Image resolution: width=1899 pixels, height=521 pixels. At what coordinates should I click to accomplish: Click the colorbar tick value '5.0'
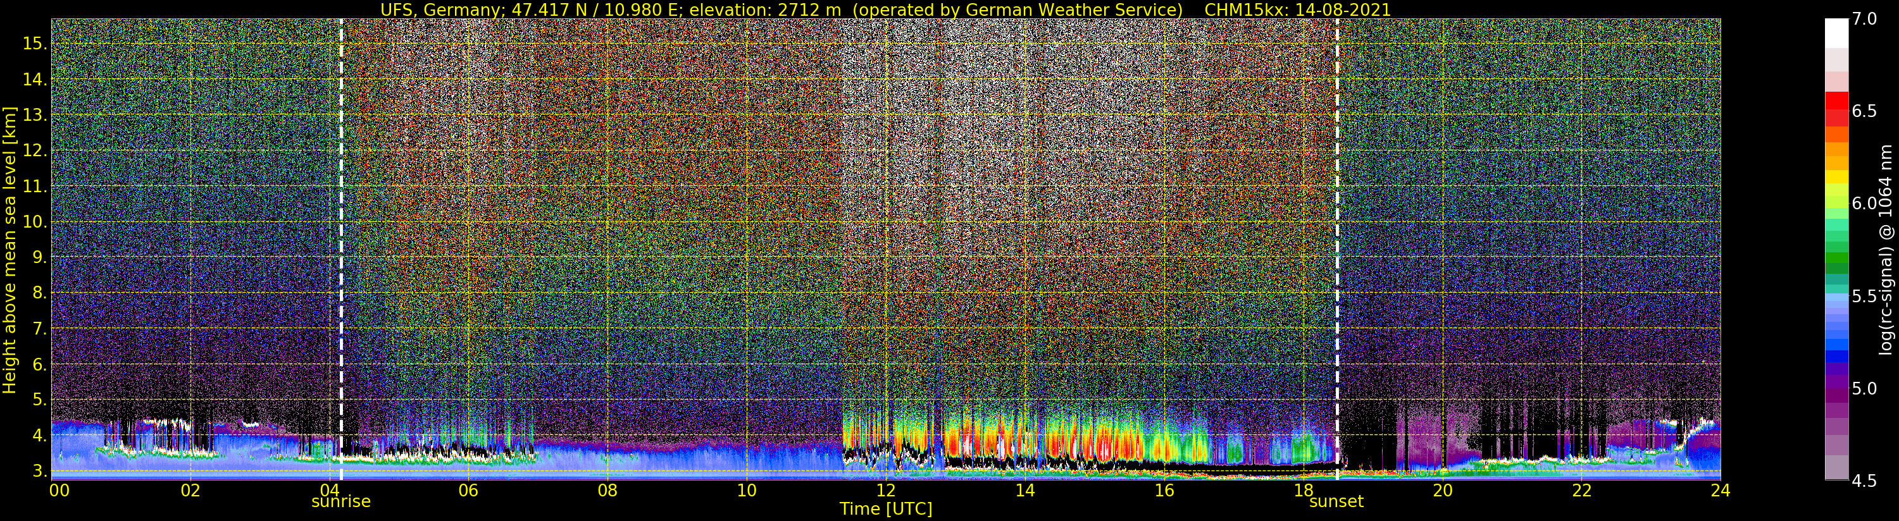(1864, 388)
